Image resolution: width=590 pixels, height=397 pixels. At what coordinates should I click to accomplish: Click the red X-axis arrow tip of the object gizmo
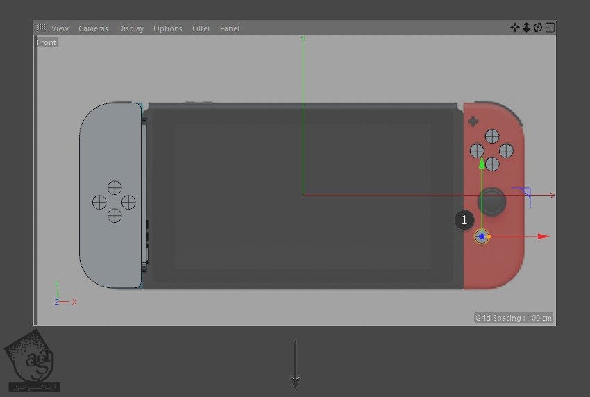point(543,237)
